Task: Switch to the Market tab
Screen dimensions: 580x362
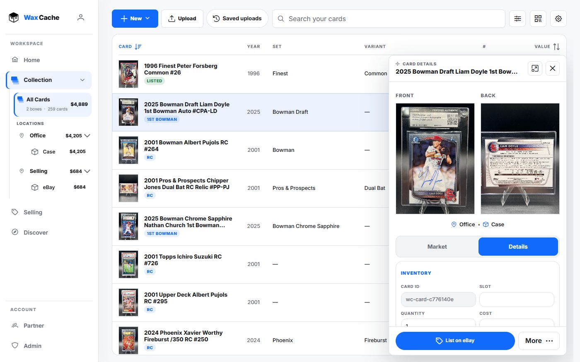Action: (x=437, y=247)
